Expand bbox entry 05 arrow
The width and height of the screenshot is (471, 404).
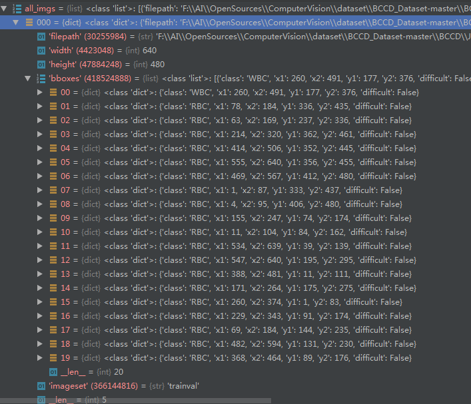[x=40, y=162]
